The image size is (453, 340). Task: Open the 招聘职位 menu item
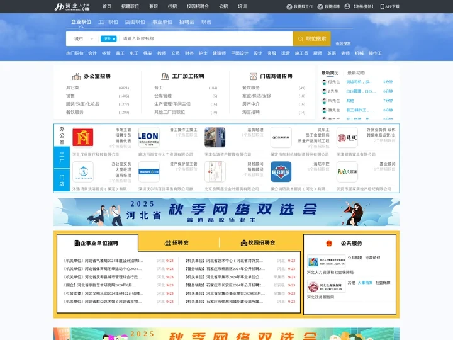tap(130, 6)
